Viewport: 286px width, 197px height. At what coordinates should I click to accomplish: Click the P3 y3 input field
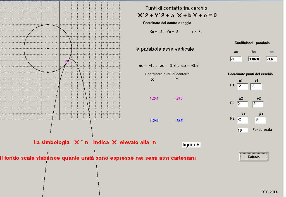coord(260,120)
